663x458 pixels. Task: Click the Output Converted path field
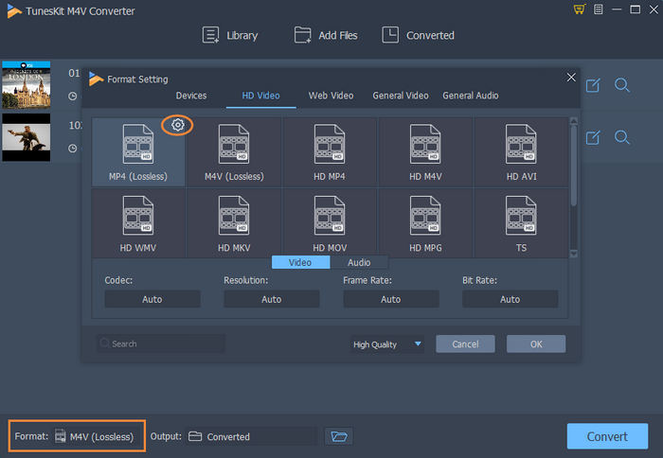coord(252,436)
